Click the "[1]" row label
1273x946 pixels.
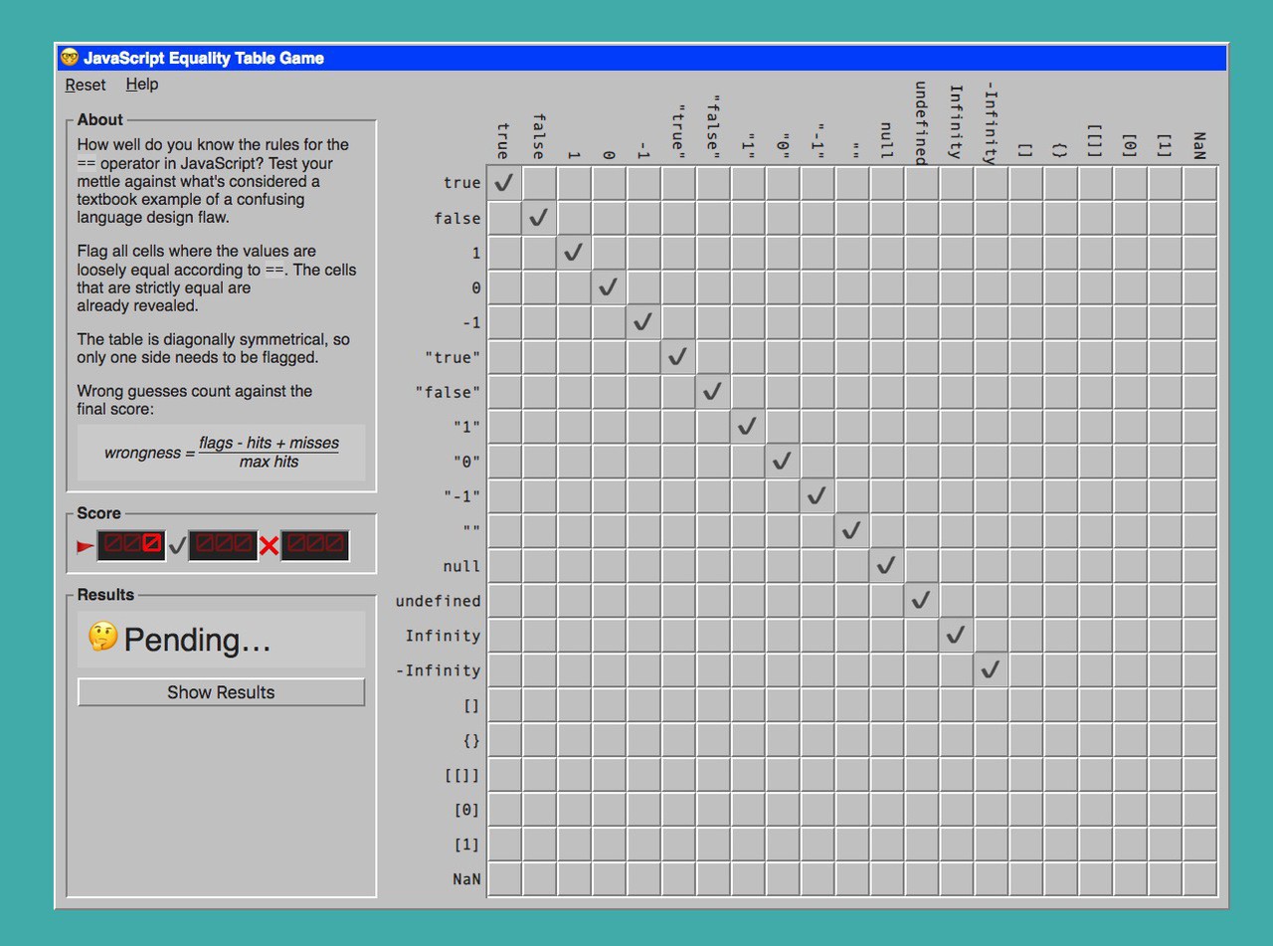467,845
